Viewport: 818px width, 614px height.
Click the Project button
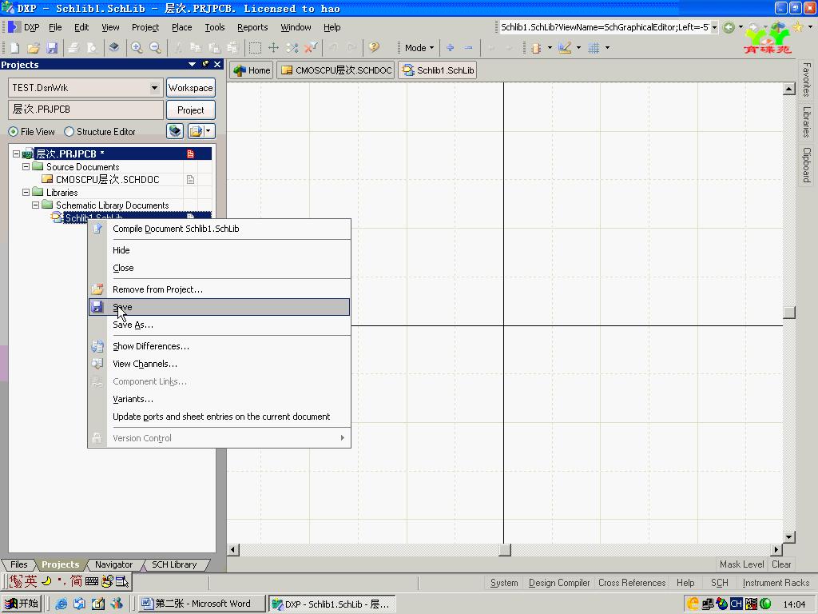coord(190,110)
